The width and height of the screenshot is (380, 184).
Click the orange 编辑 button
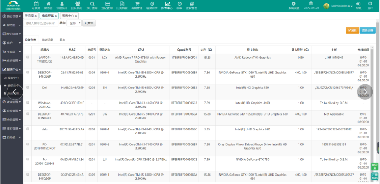(352, 30)
